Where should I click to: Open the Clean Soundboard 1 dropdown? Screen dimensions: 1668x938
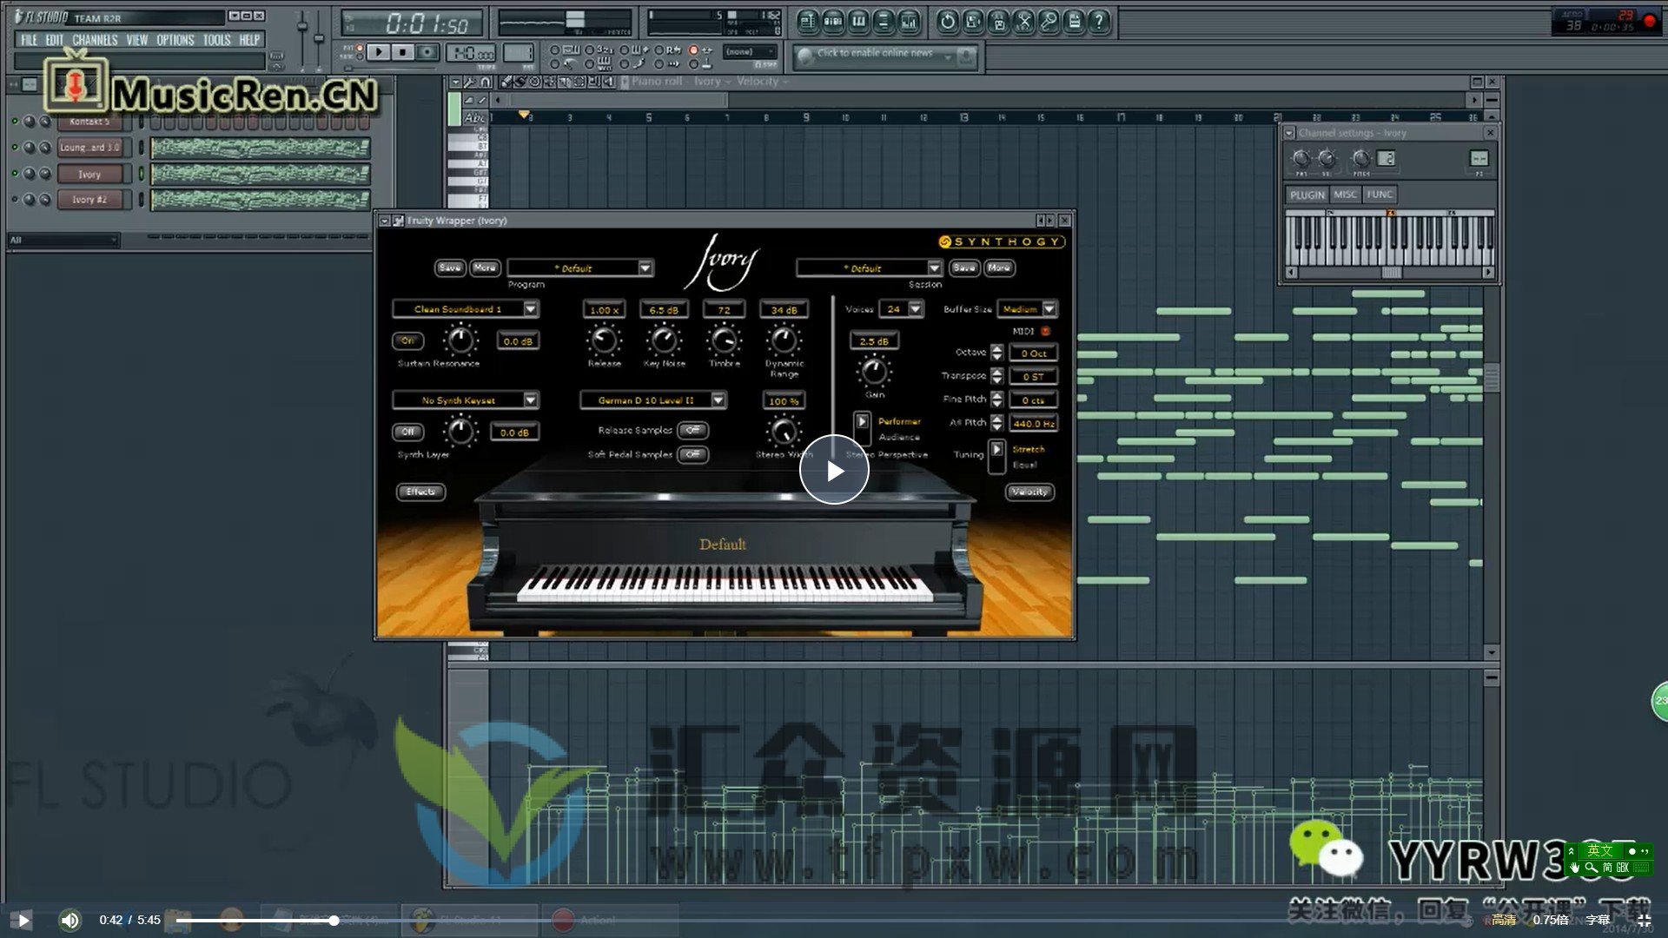point(465,309)
